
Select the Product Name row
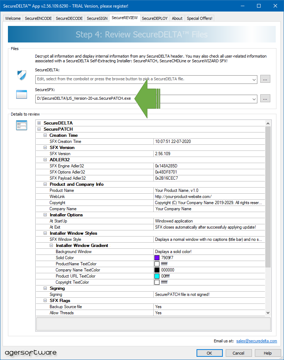pos(150,190)
